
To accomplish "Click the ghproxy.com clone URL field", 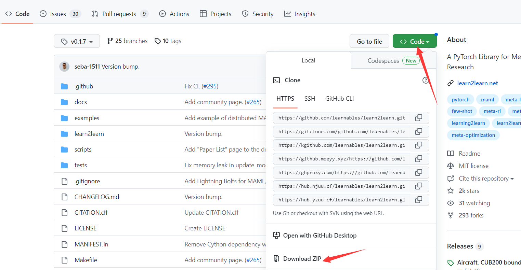I will (x=341, y=172).
